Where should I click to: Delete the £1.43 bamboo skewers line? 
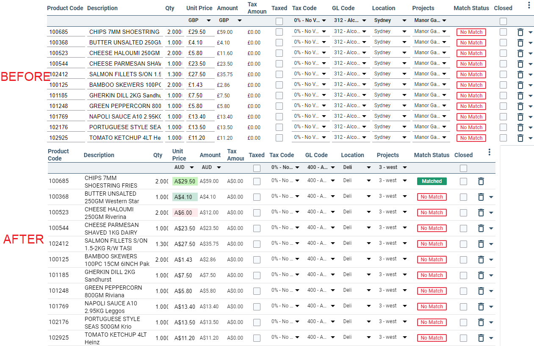520,85
